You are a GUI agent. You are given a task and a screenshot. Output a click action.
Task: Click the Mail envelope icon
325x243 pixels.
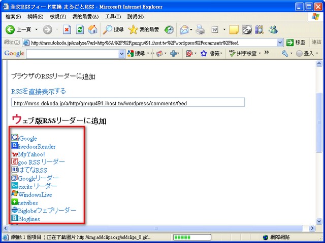[x=184, y=30]
